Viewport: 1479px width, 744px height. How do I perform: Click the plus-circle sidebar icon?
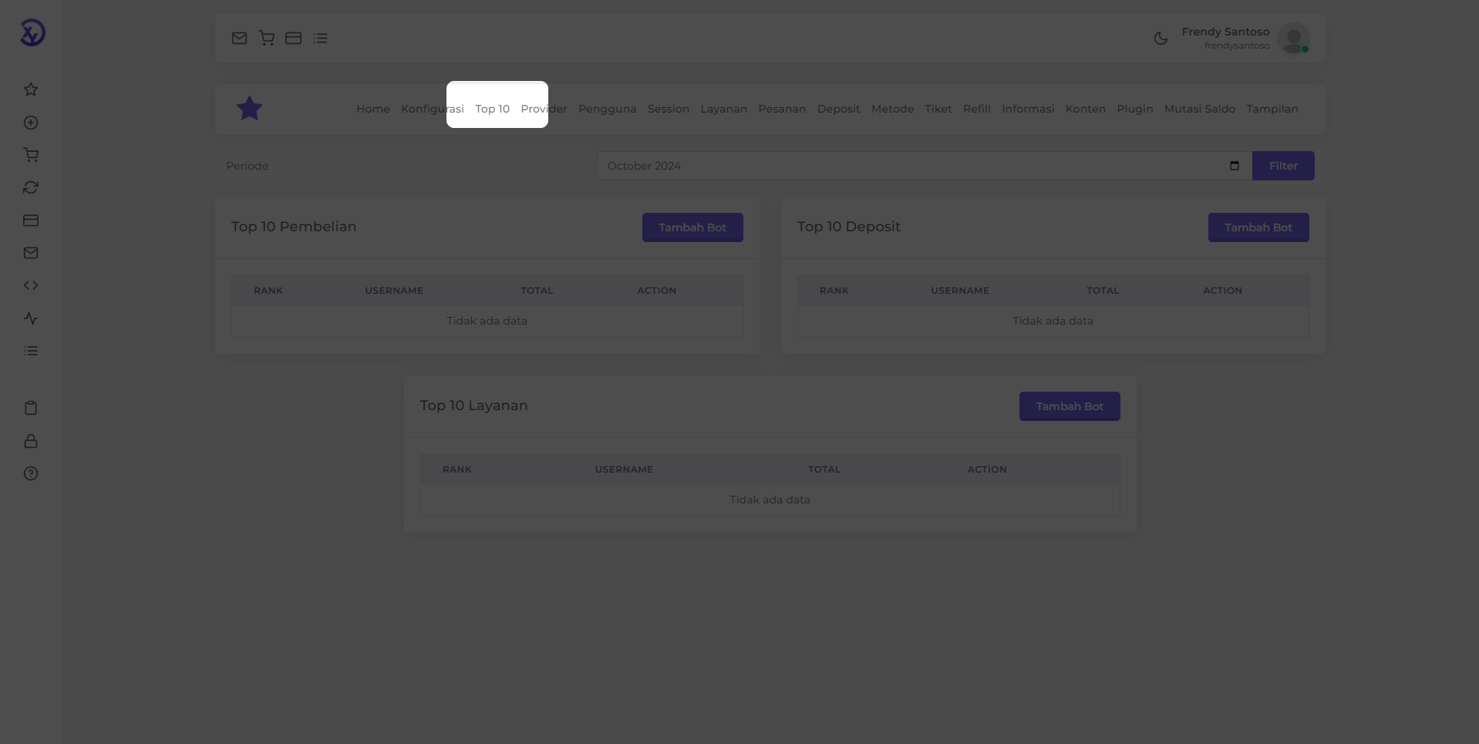(31, 123)
